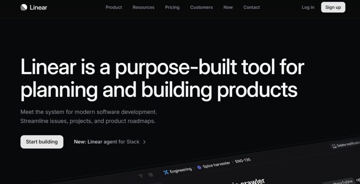Go to the Pricing page
Viewport: 360px width, 184px height.
(172, 7)
